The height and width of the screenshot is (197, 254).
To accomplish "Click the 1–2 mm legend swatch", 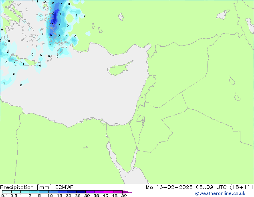I will [25, 192].
